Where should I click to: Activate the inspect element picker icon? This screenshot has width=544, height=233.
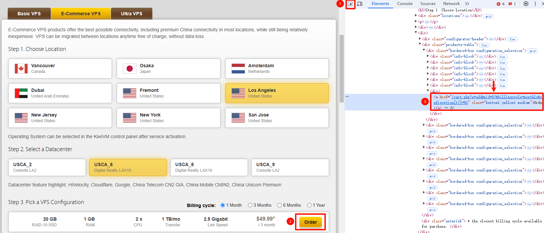tap(350, 4)
